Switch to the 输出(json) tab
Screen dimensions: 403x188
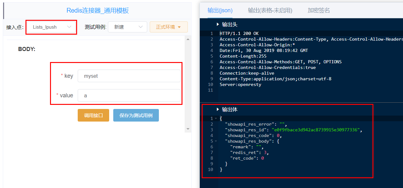pos(220,10)
